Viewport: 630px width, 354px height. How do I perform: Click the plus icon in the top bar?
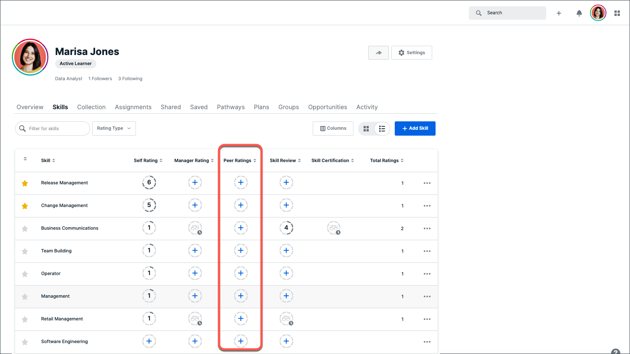(559, 13)
